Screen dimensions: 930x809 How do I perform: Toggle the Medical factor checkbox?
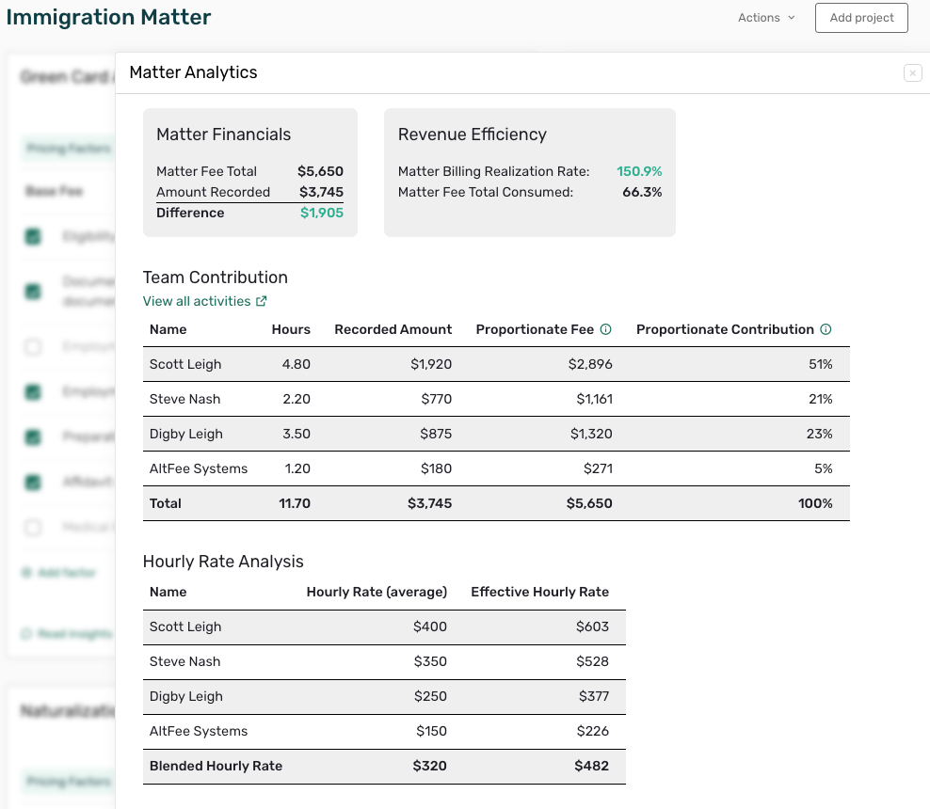click(33, 528)
